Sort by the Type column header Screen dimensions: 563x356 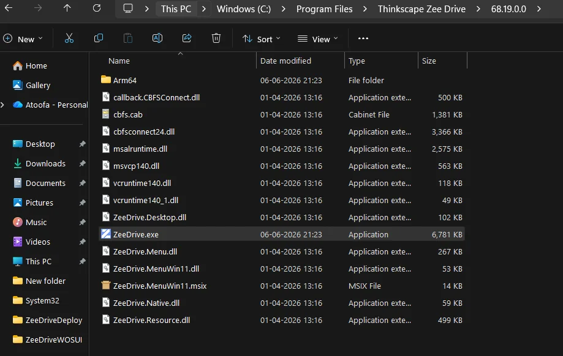coord(381,61)
